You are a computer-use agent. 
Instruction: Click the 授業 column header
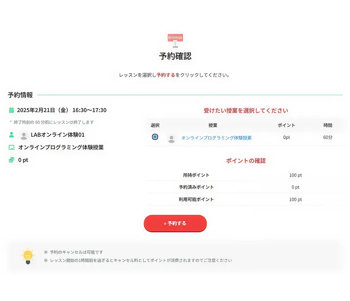click(213, 125)
